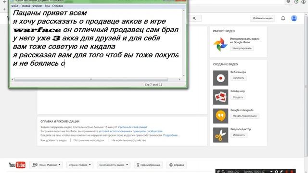Click the Импортировать button
The height and width of the screenshot is (173, 308).
pyautogui.click(x=242, y=48)
